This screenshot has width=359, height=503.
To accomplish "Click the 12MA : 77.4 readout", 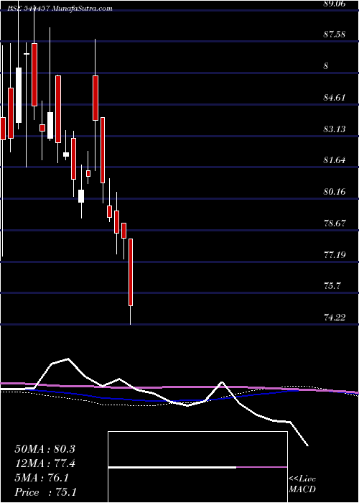I will [x=45, y=463].
